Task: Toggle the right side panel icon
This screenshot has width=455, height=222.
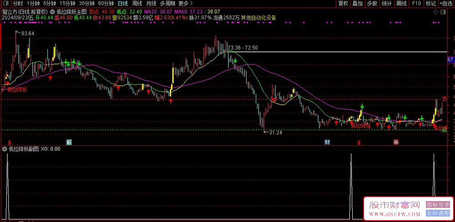Action: (443, 12)
